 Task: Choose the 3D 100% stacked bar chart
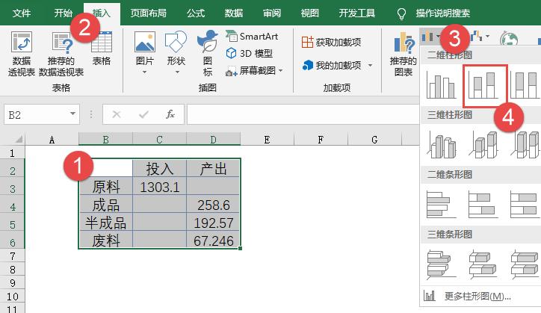pyautogui.click(x=525, y=264)
